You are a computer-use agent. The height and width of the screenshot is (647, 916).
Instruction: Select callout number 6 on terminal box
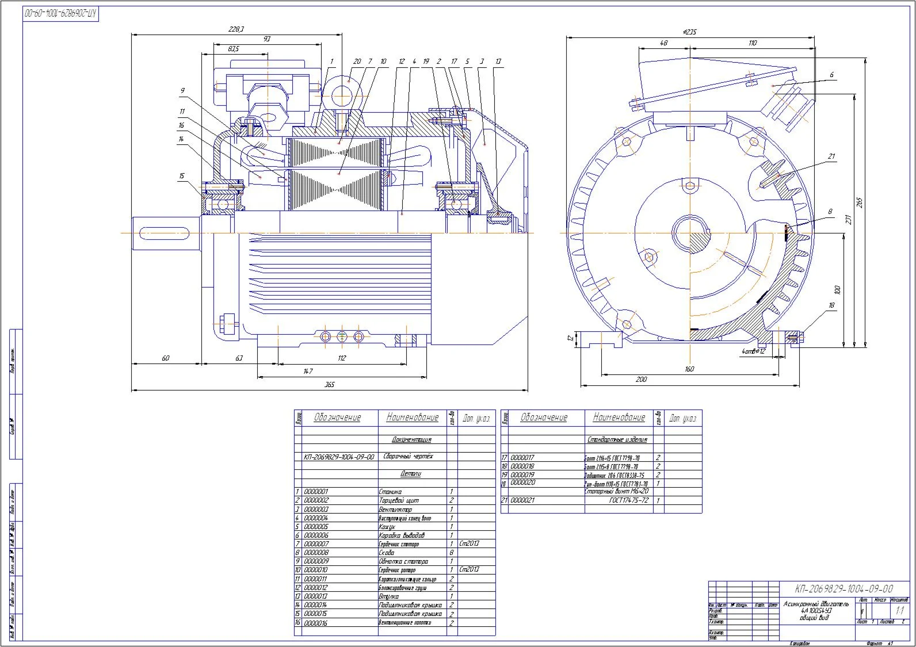831,75
